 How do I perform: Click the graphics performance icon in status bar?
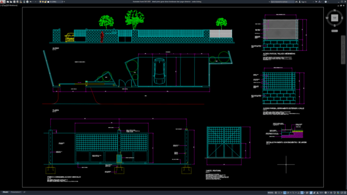[x=338, y=193]
